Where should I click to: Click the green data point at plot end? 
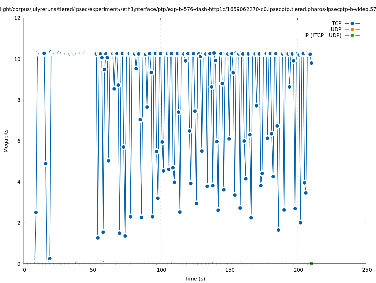click(x=311, y=264)
